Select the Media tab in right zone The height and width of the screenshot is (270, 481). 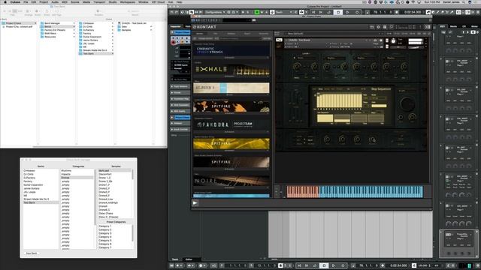pos(453,27)
